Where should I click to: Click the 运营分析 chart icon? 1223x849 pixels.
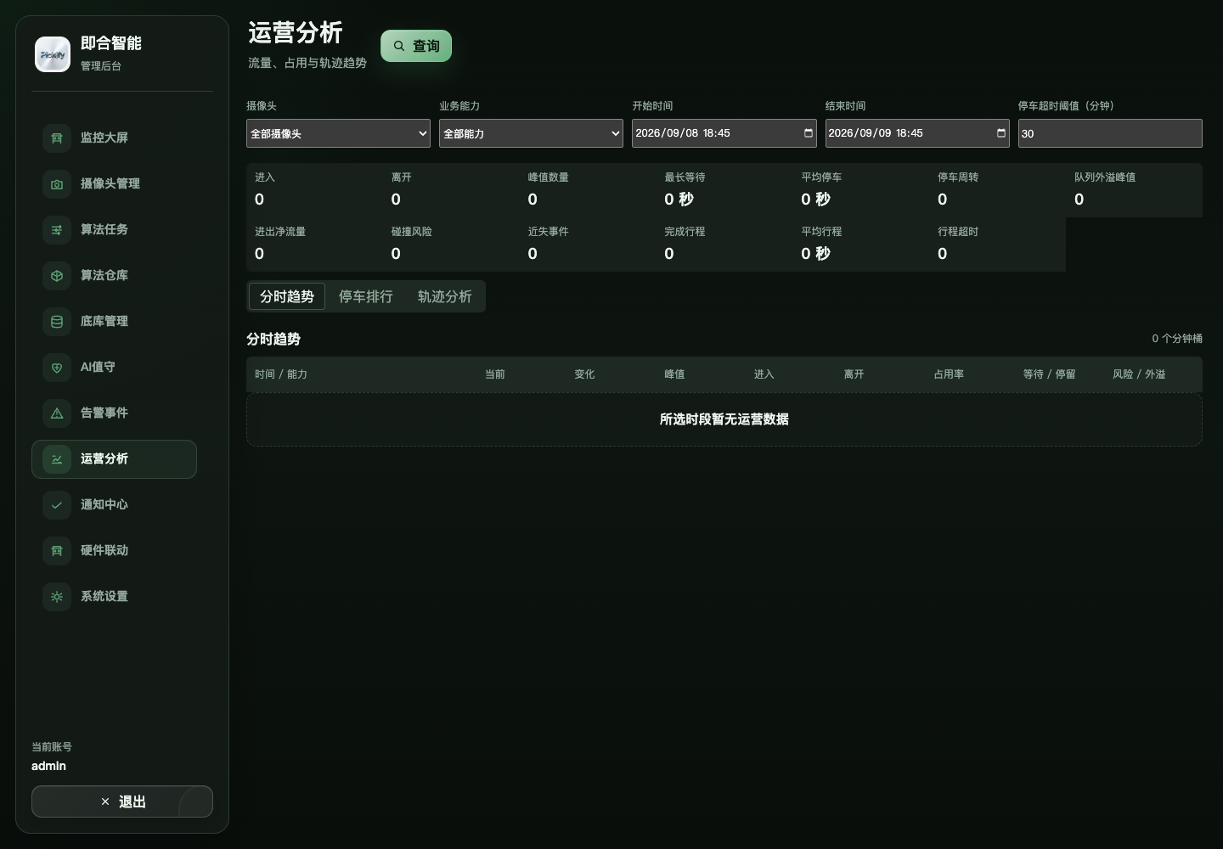(57, 458)
